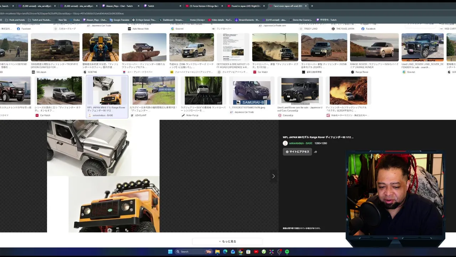456x257 pixels.
Task: Open the OBS icon in the taskbar
Action: pos(279,252)
